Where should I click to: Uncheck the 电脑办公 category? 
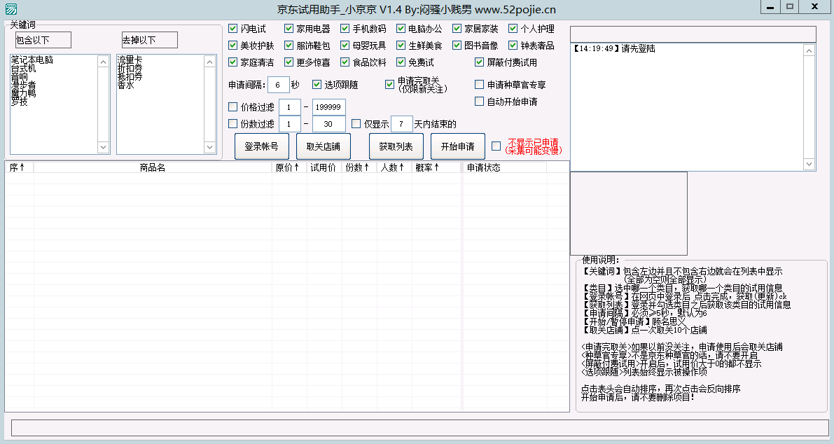click(401, 28)
